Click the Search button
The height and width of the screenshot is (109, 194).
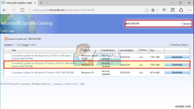pyautogui.click(x=187, y=24)
